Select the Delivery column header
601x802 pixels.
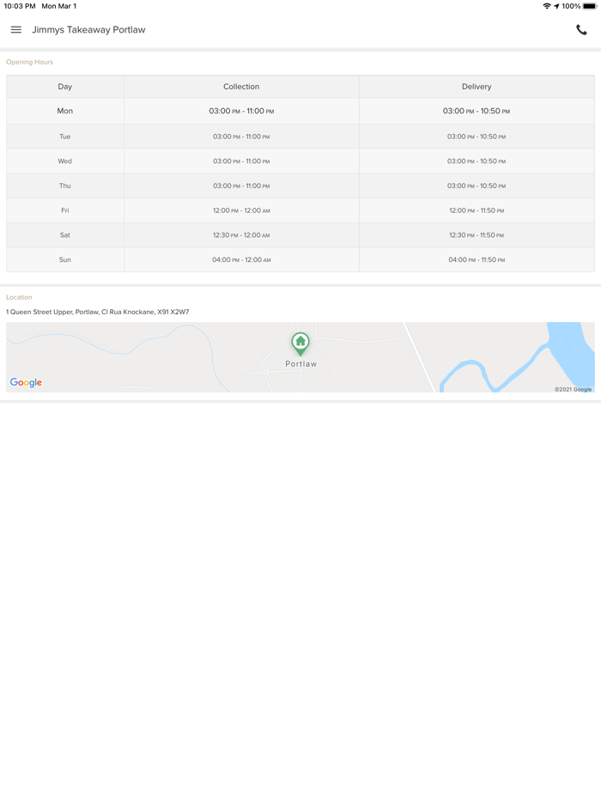click(477, 87)
